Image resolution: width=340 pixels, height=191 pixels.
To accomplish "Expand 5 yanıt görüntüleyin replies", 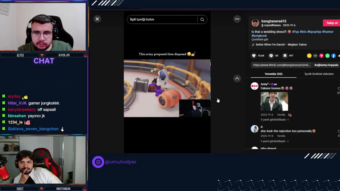I will click(x=275, y=120).
